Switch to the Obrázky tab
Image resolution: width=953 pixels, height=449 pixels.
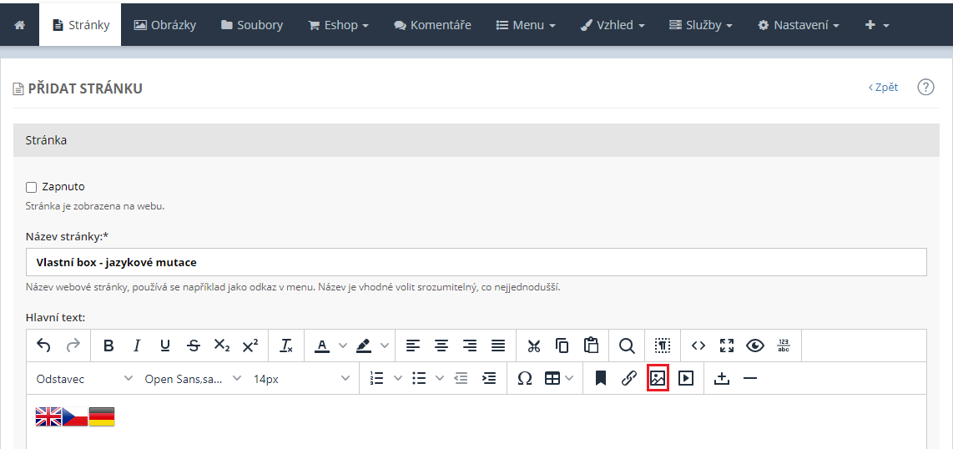pos(165,25)
